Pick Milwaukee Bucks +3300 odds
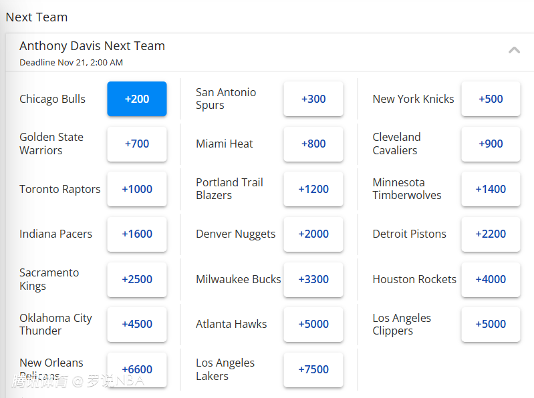The width and height of the screenshot is (534, 398). point(313,279)
